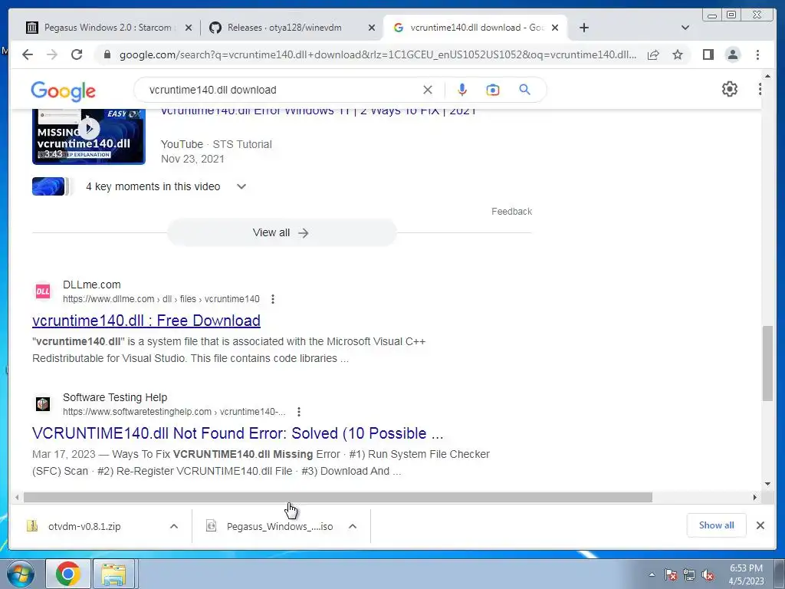Click the scroll up arrow
The height and width of the screenshot is (589, 785).
[767, 76]
